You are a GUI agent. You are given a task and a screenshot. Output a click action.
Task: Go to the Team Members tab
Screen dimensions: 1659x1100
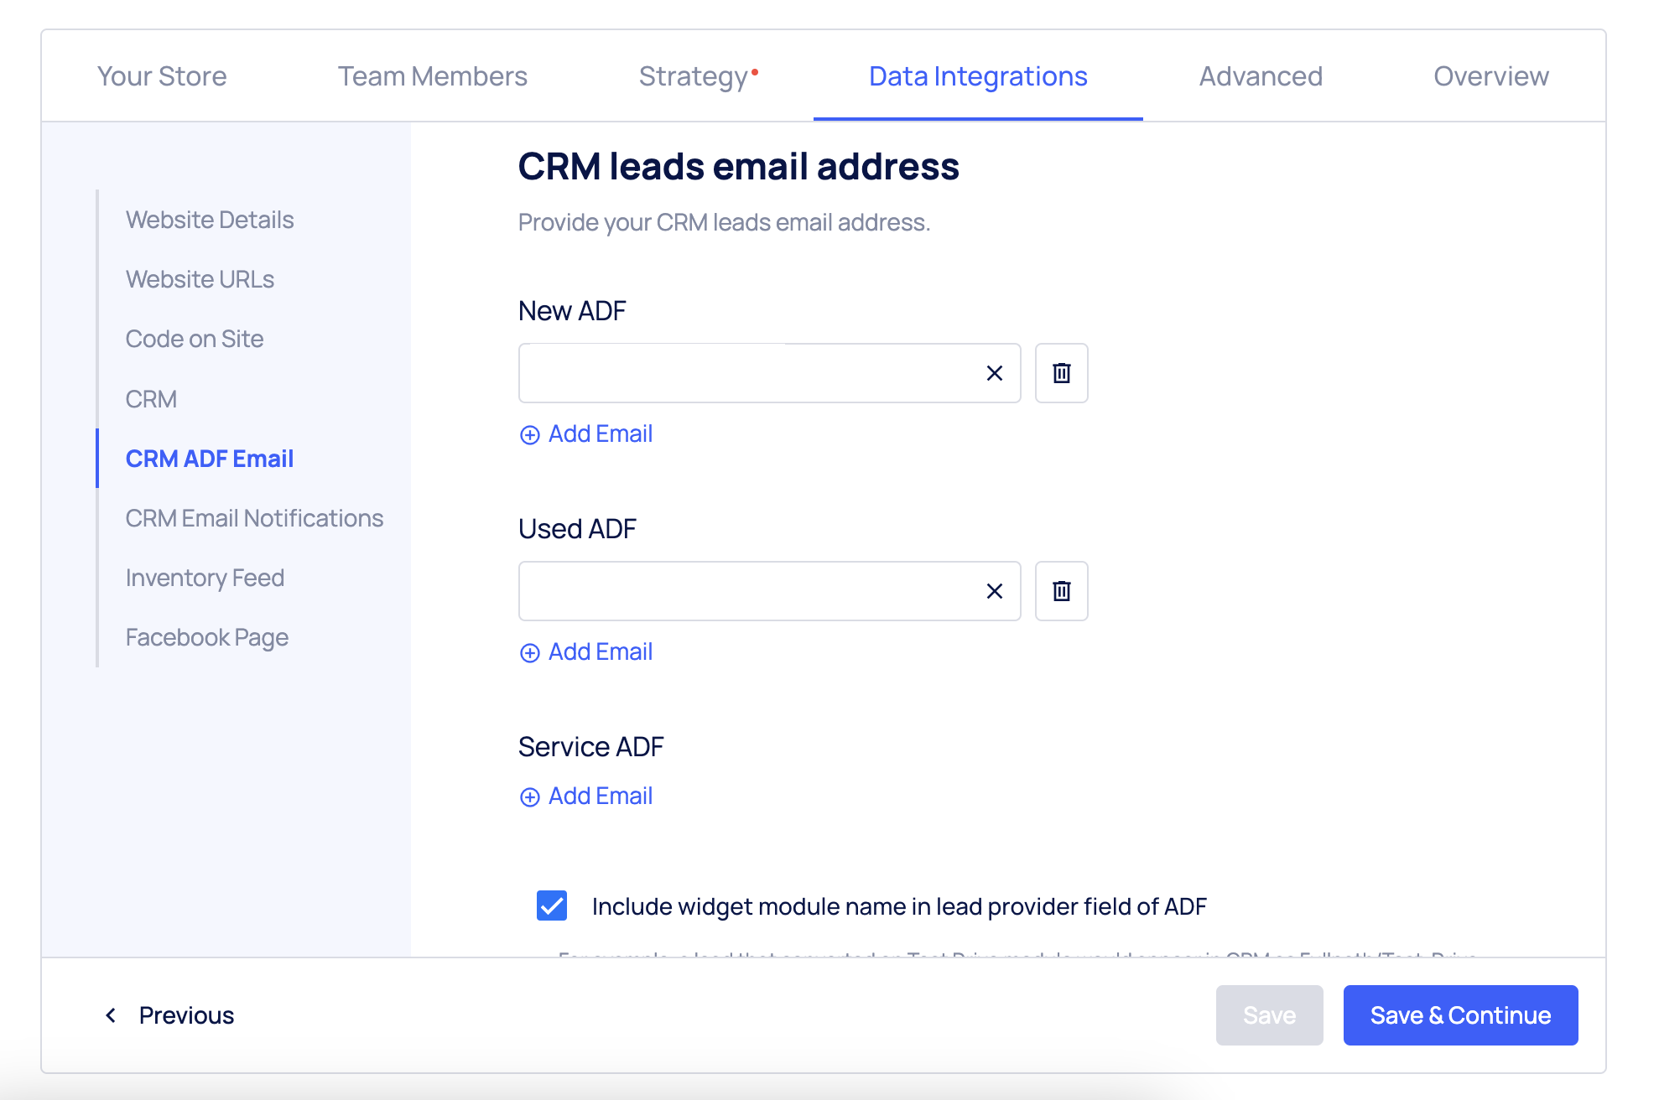[x=433, y=76]
